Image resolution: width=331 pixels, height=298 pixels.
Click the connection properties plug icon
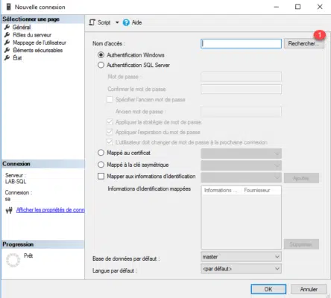click(9, 211)
